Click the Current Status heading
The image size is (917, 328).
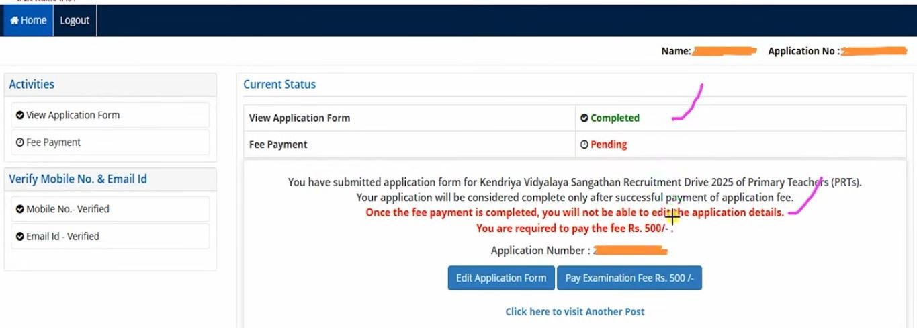click(x=279, y=85)
